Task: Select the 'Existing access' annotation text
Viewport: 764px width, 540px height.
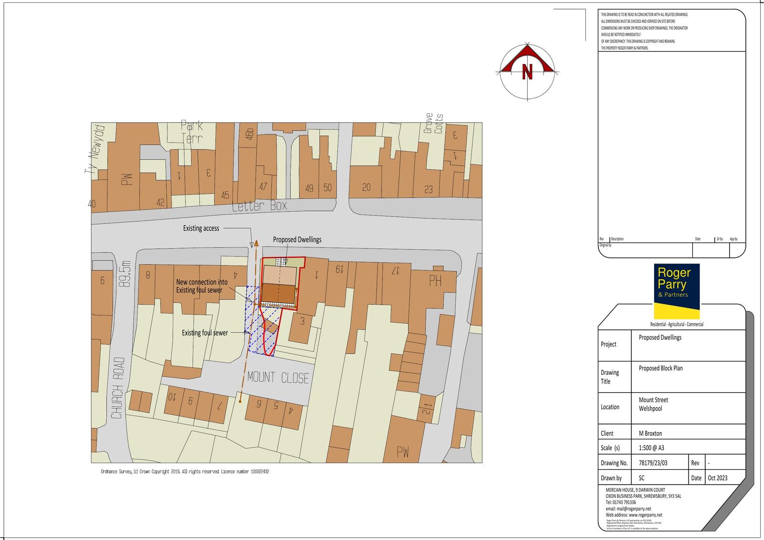Action: coord(201,228)
